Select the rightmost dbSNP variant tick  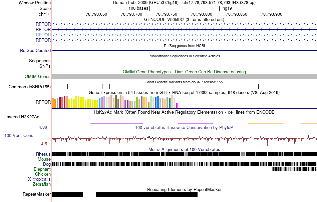(x=258, y=87)
